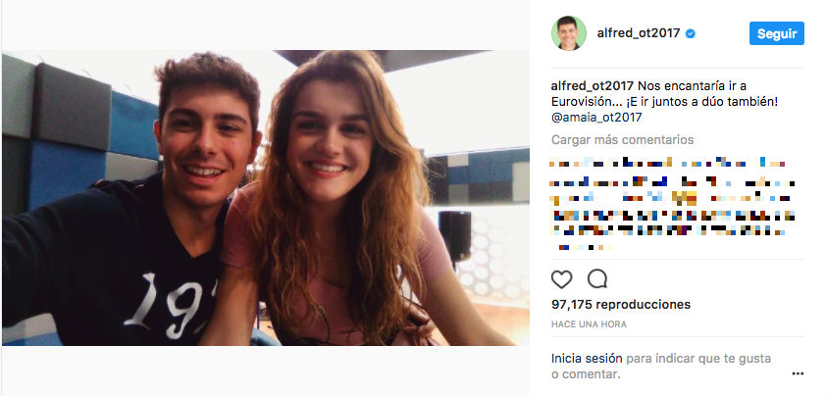Open the three-dot more options menu
826x396 pixels.
click(x=798, y=373)
